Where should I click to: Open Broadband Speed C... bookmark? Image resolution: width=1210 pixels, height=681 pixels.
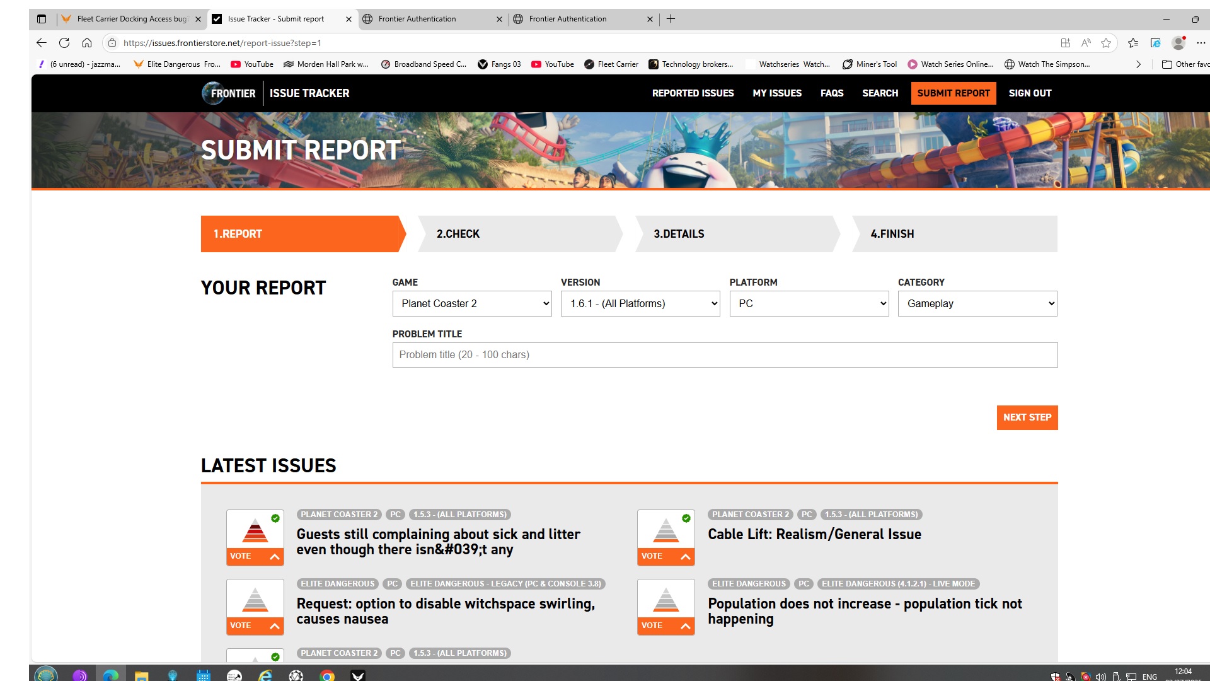423,64
